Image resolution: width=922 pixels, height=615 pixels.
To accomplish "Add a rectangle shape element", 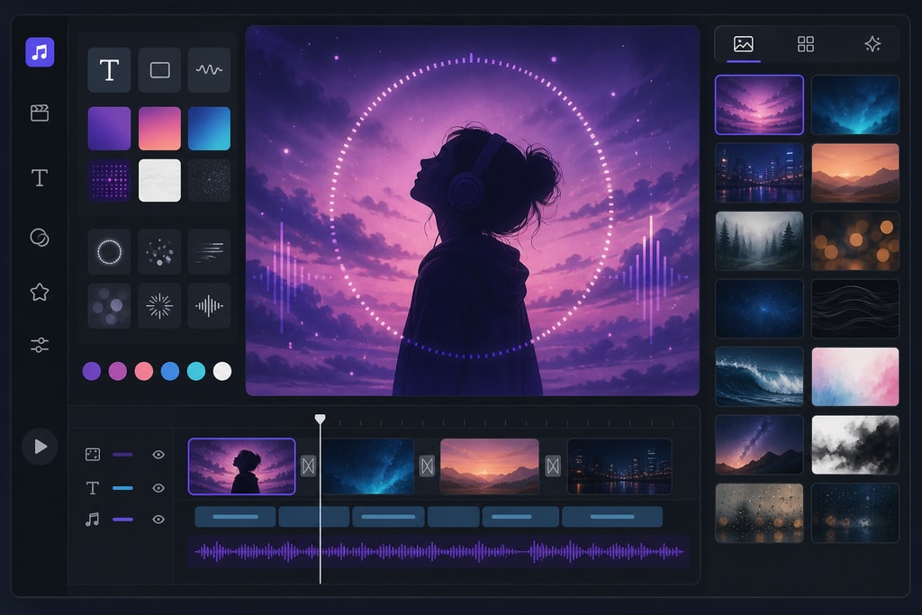I will [x=159, y=70].
